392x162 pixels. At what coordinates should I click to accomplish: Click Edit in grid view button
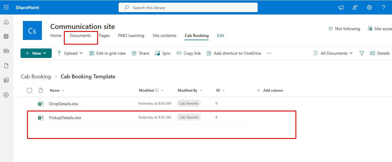108,53
